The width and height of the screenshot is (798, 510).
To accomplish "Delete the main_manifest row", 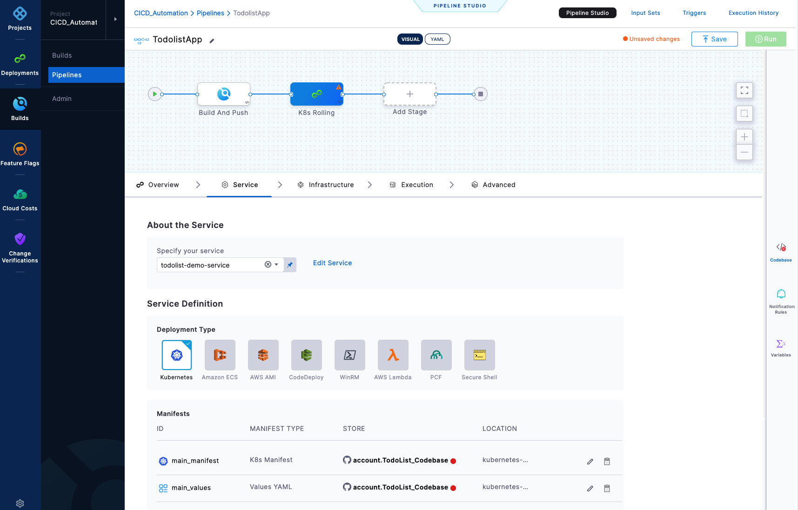I will coord(607,462).
